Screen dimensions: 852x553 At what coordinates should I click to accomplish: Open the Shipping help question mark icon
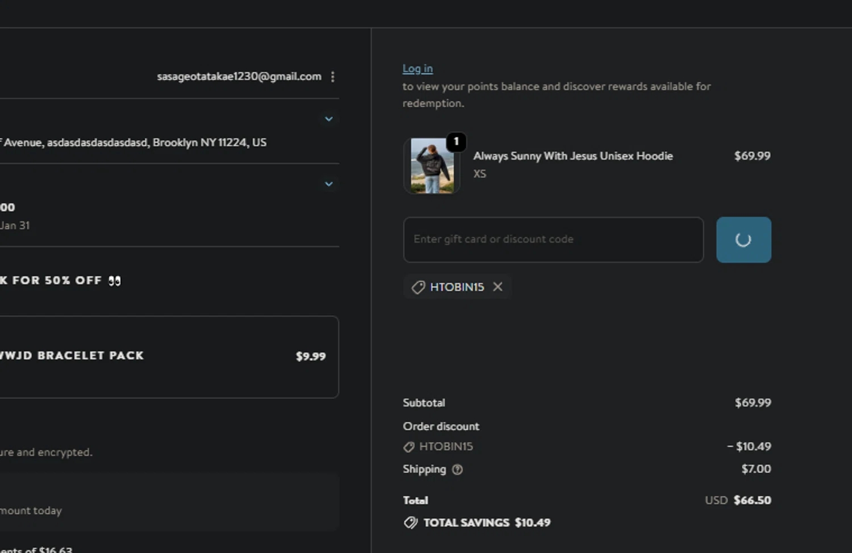(x=457, y=470)
